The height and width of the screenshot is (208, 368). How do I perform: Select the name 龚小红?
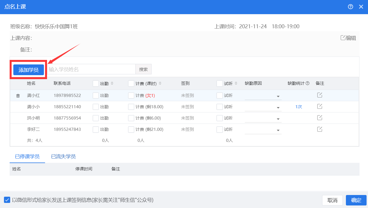pos(33,96)
